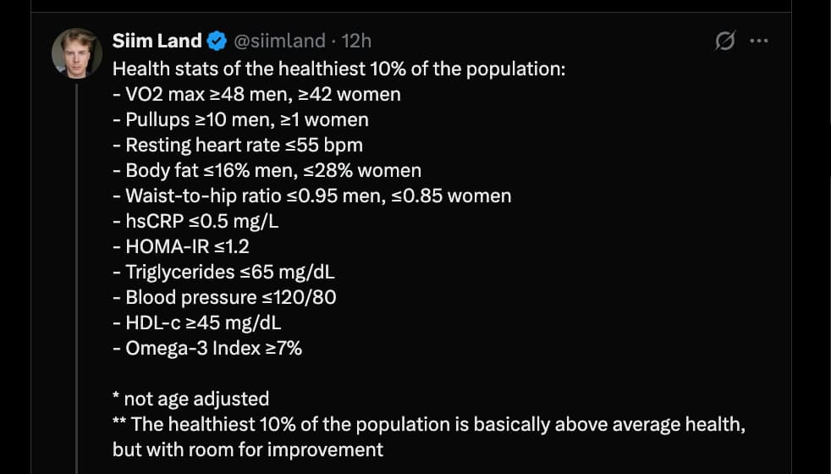The height and width of the screenshot is (474, 831).
Task: Click the Blood pressure stat line
Action: [x=224, y=297]
